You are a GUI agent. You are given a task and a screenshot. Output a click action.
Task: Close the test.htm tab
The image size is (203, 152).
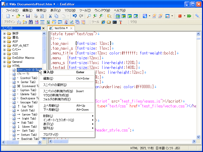[x=71, y=28]
